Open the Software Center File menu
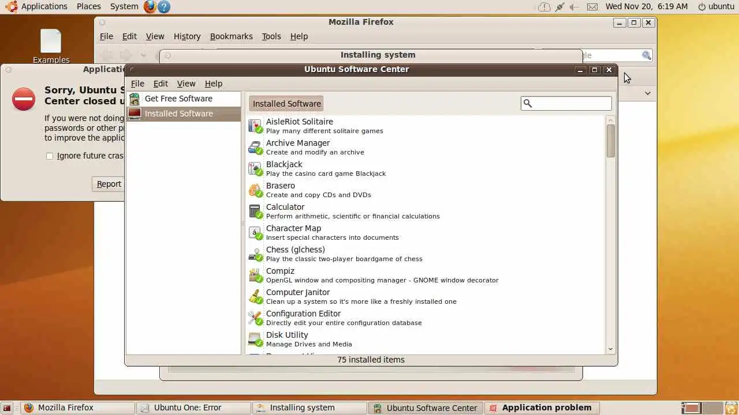This screenshot has height=415, width=739. pyautogui.click(x=137, y=84)
